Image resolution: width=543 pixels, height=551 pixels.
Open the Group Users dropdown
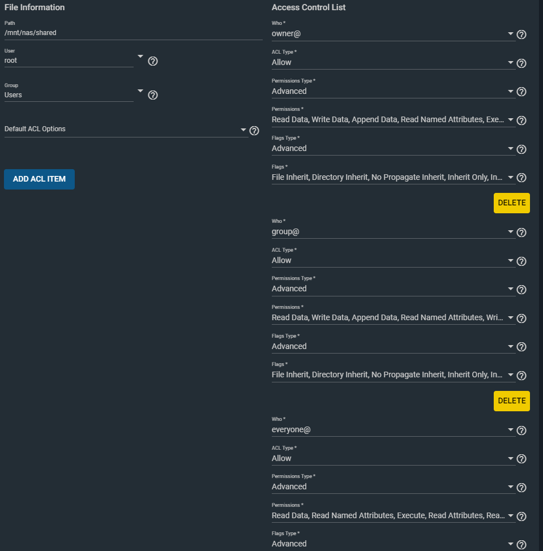pyautogui.click(x=140, y=91)
